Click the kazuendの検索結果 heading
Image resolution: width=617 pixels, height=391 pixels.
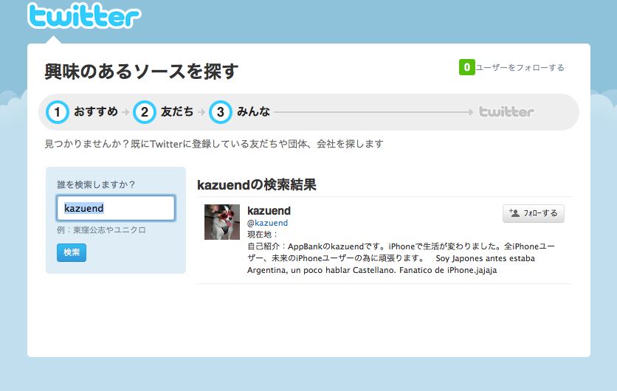(x=257, y=184)
